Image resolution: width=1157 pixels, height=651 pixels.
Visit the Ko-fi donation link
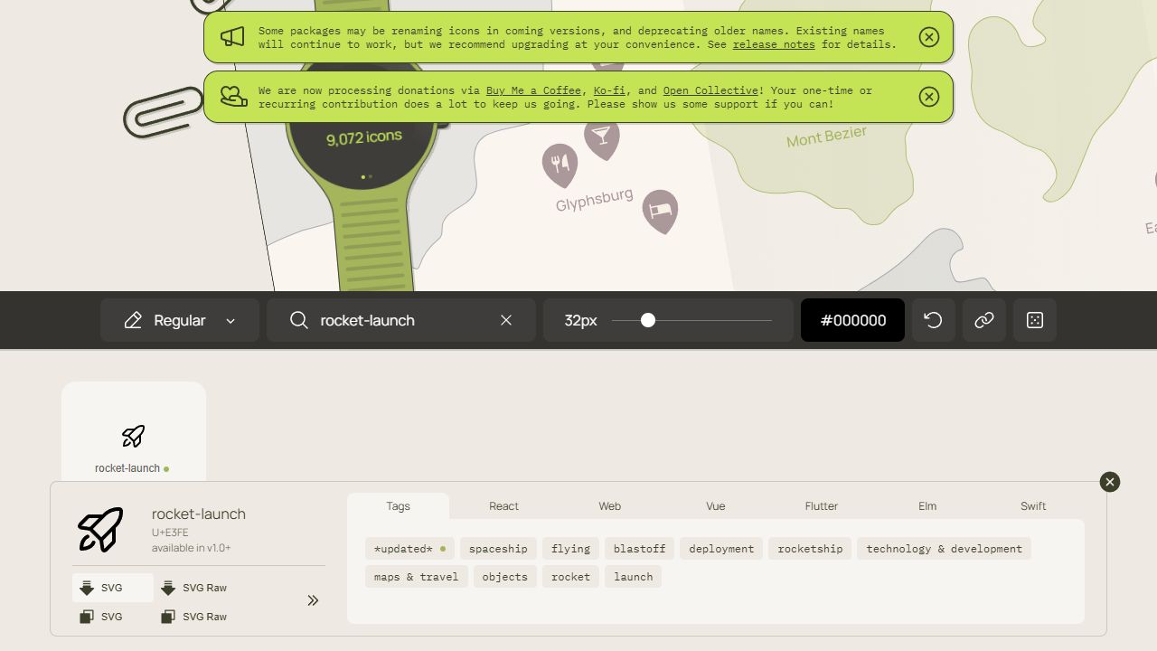[609, 90]
